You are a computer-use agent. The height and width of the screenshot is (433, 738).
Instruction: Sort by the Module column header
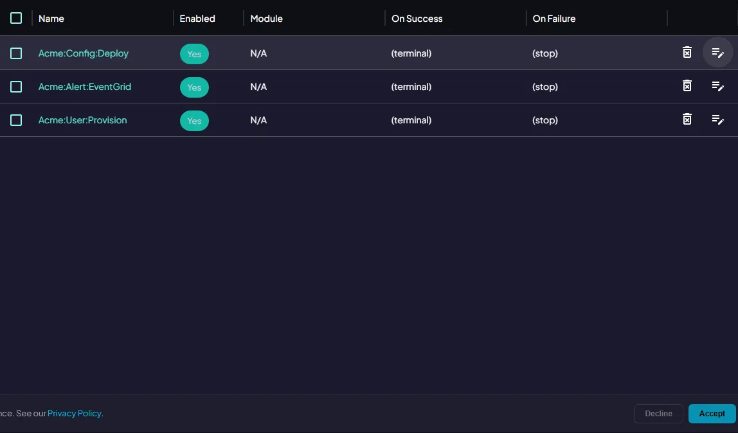266,19
